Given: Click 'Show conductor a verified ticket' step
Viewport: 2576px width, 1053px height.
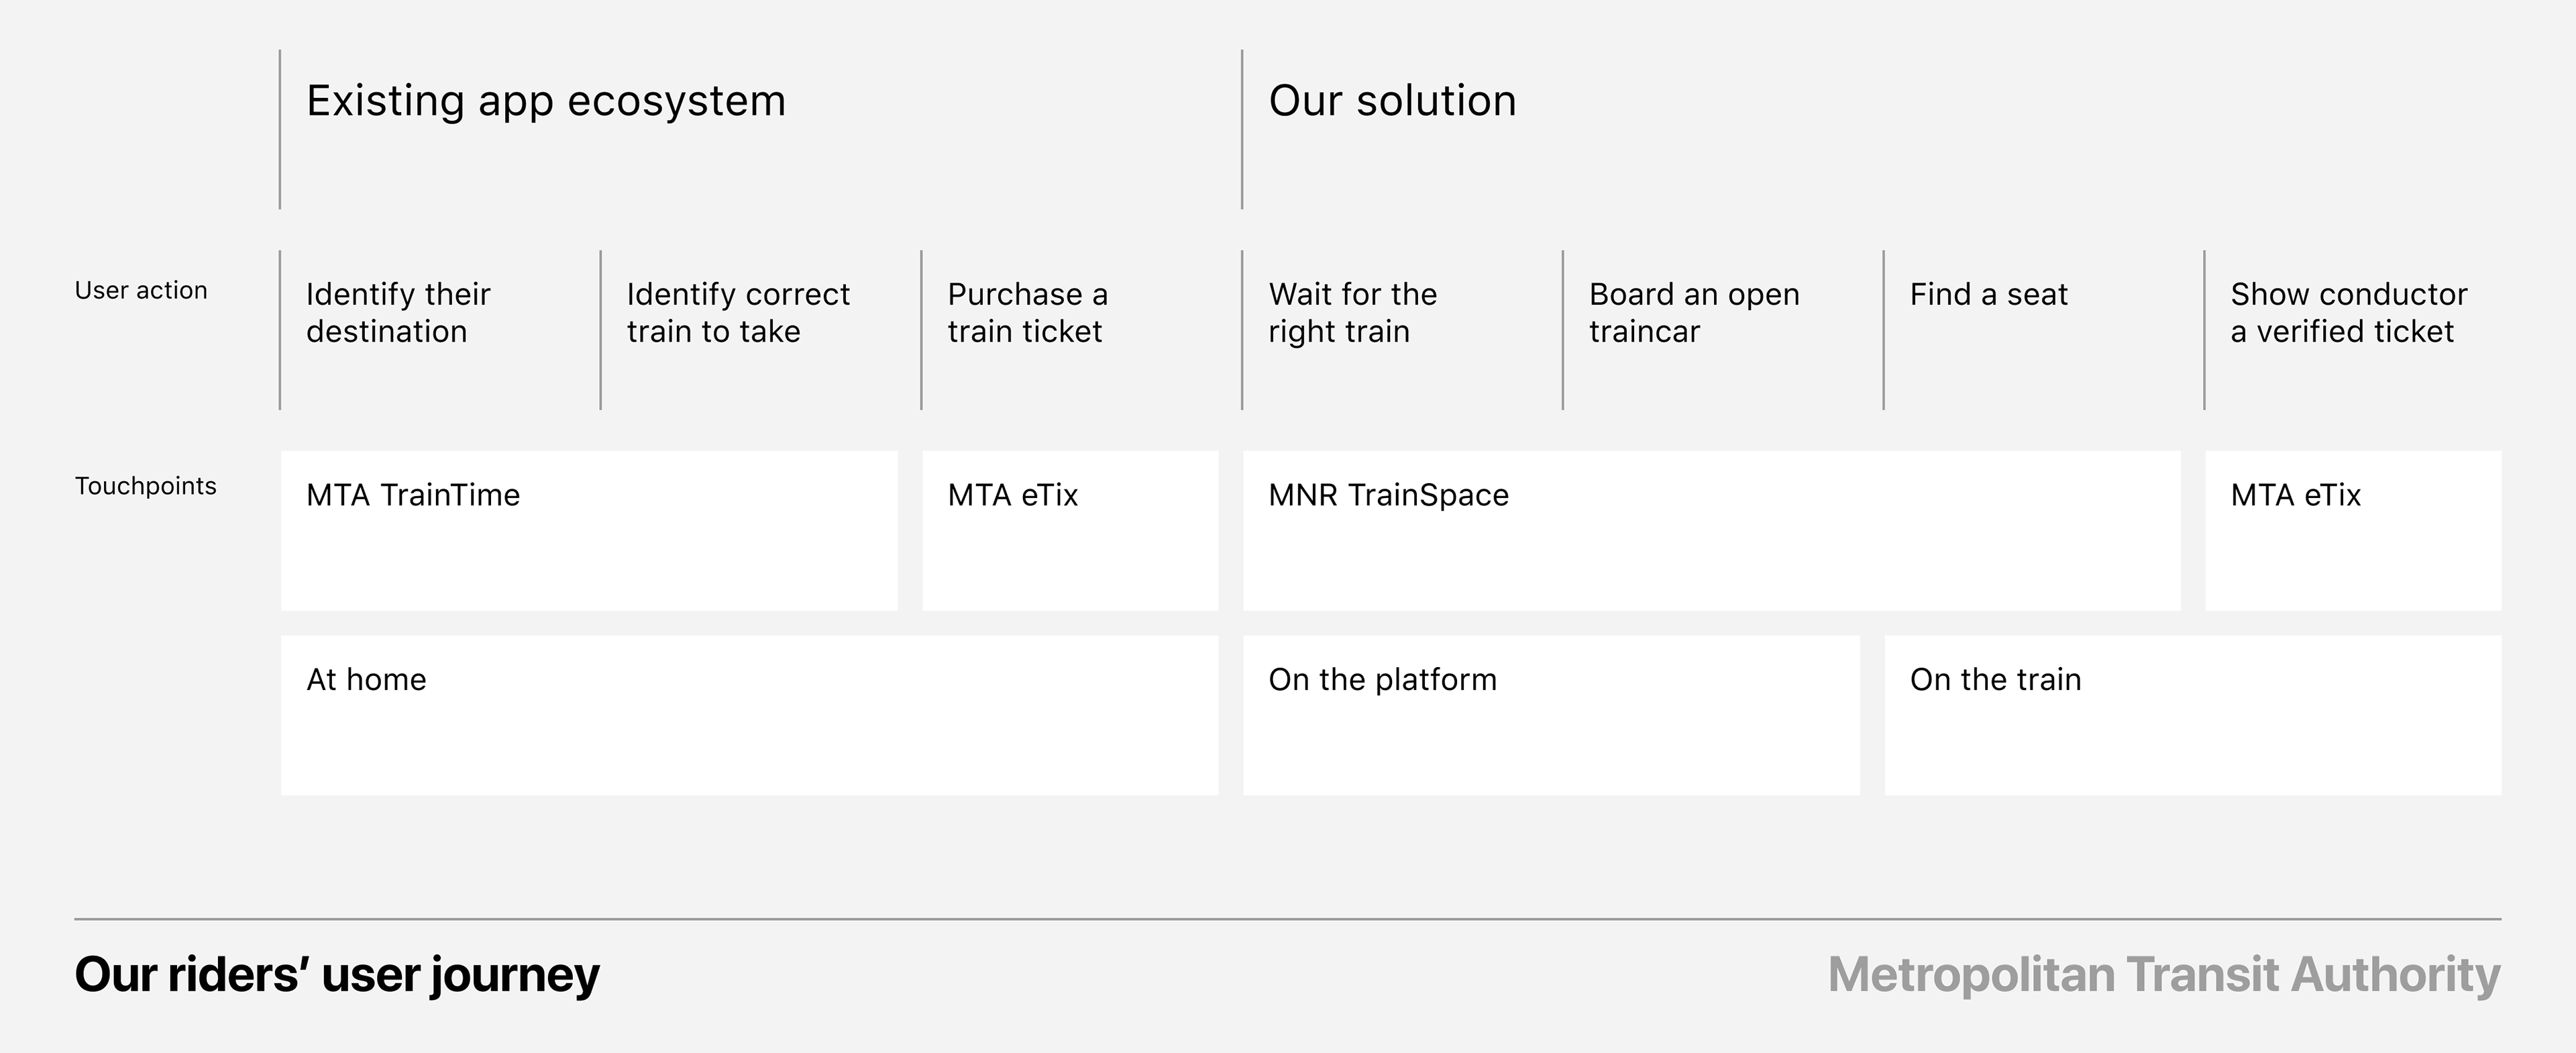Looking at the screenshot, I should pyautogui.click(x=2348, y=313).
